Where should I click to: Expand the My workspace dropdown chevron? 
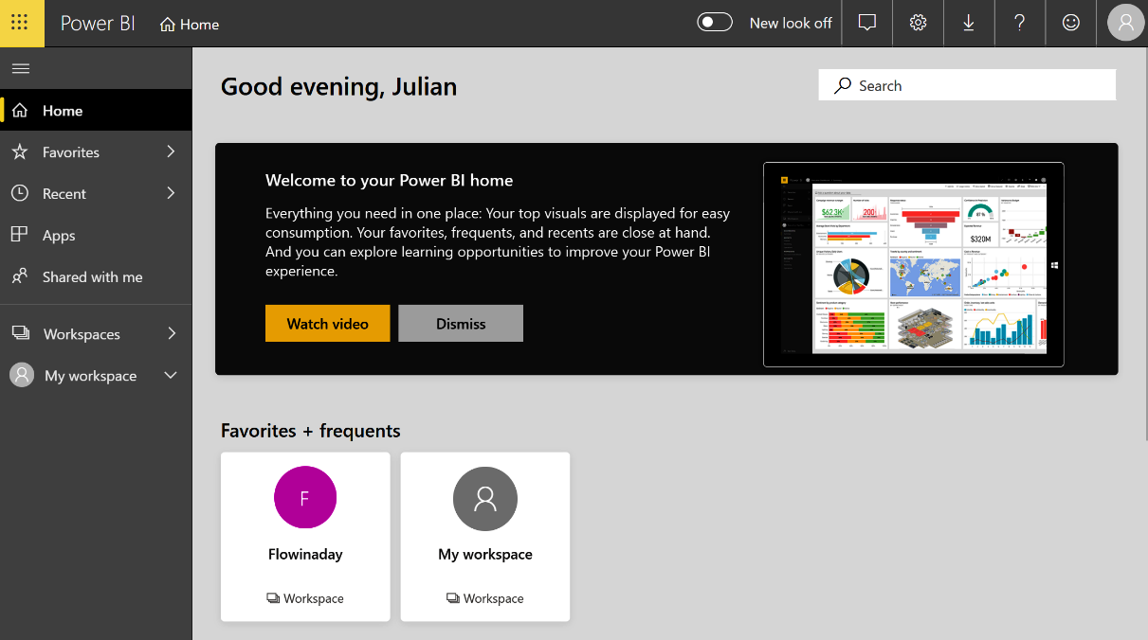pyautogui.click(x=171, y=375)
